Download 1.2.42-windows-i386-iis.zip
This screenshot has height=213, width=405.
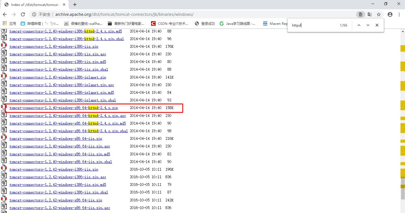(x=54, y=169)
